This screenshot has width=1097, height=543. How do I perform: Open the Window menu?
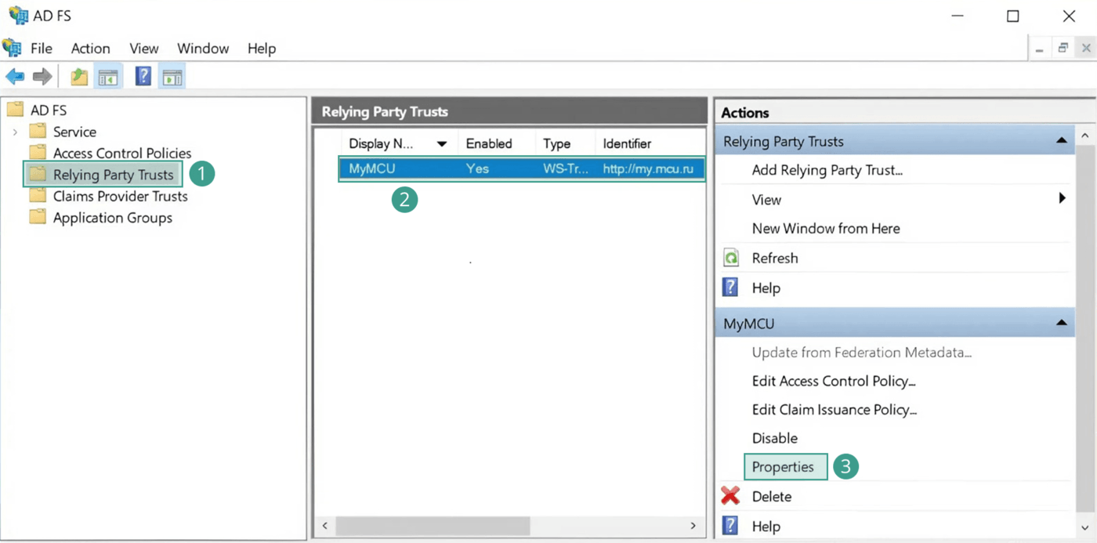tap(202, 49)
